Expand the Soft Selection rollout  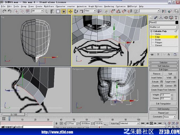pyautogui.click(x=163, y=66)
